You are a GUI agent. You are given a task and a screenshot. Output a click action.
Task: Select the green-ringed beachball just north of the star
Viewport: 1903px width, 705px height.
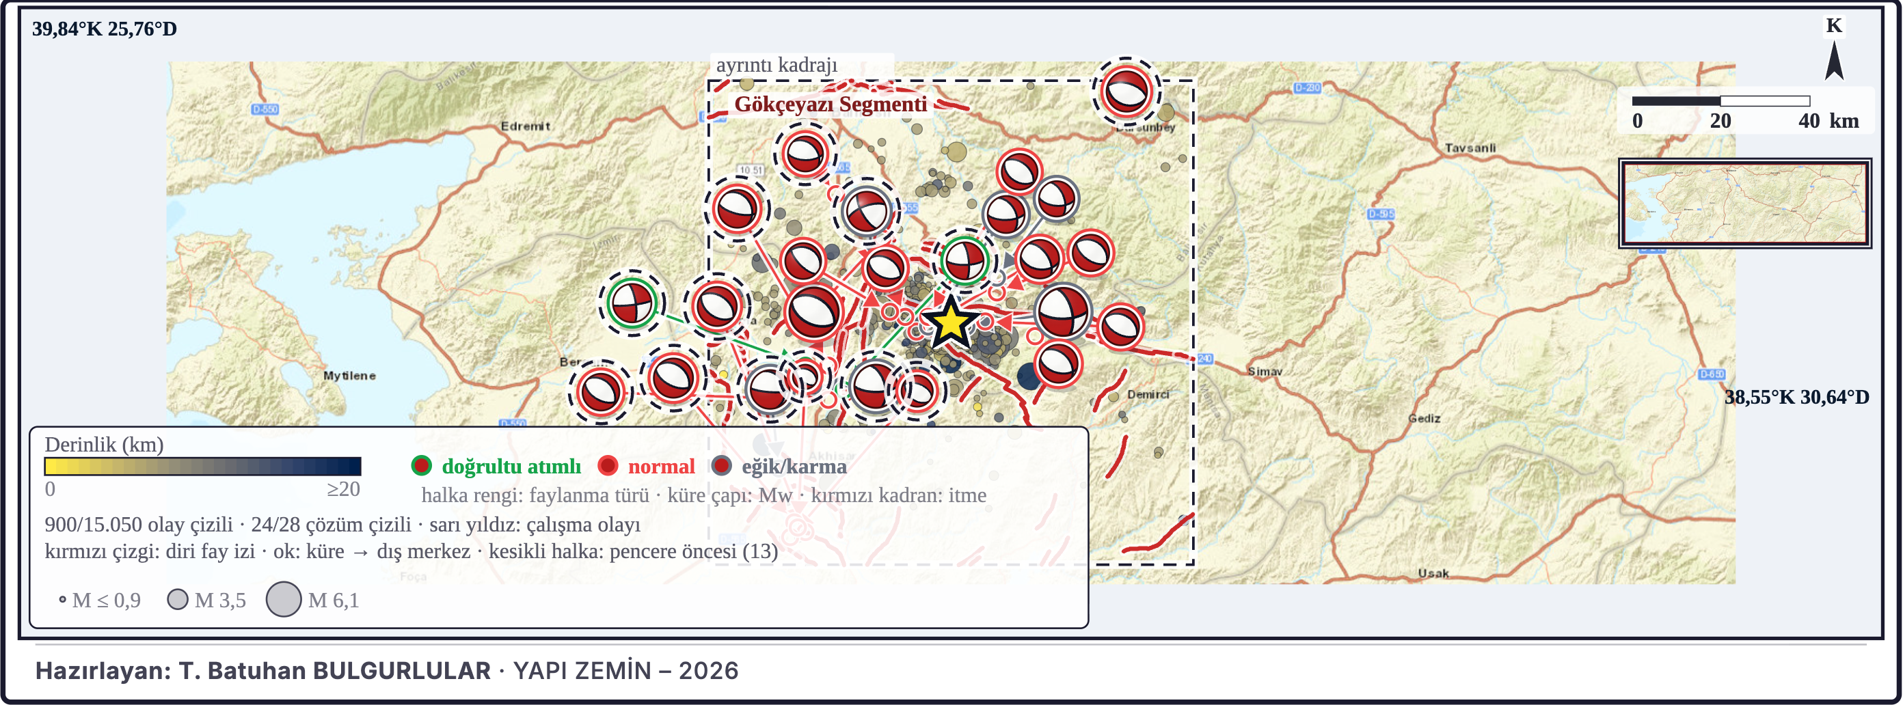tap(964, 259)
